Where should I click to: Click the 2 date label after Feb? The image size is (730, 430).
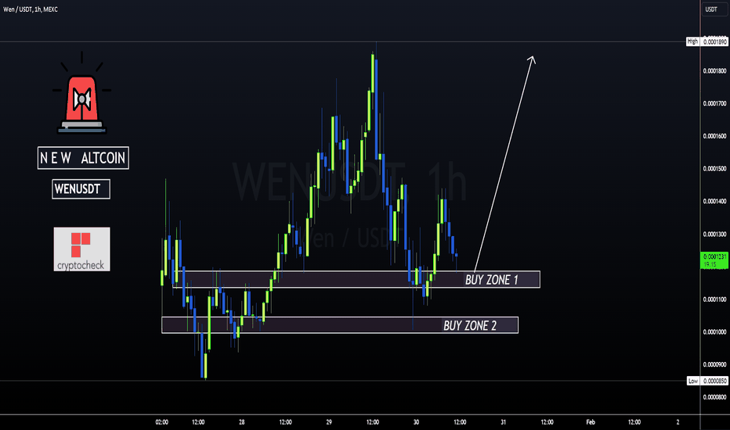pyautogui.click(x=678, y=422)
